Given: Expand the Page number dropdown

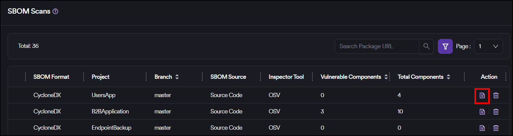Looking at the screenshot, I should (x=488, y=46).
